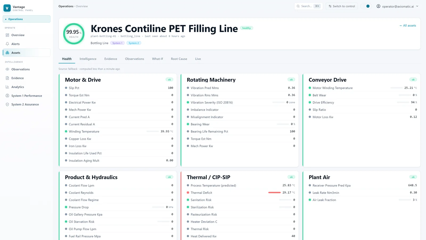Switch to the Intelligence tab
The height and width of the screenshot is (240, 426).
(88, 59)
